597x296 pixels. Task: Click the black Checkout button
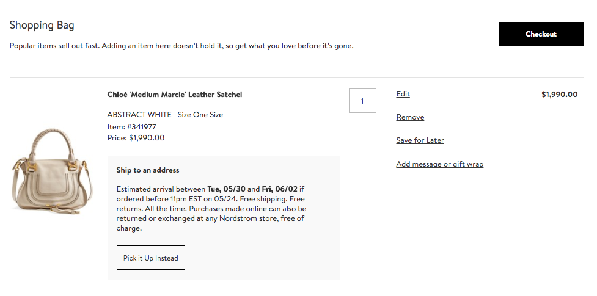[541, 34]
